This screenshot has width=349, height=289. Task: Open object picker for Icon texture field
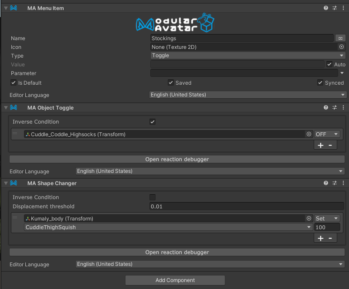[342, 47]
